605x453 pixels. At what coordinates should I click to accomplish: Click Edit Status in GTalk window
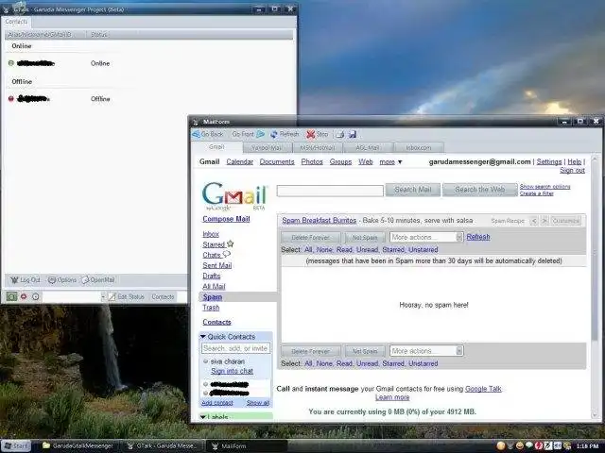126,296
